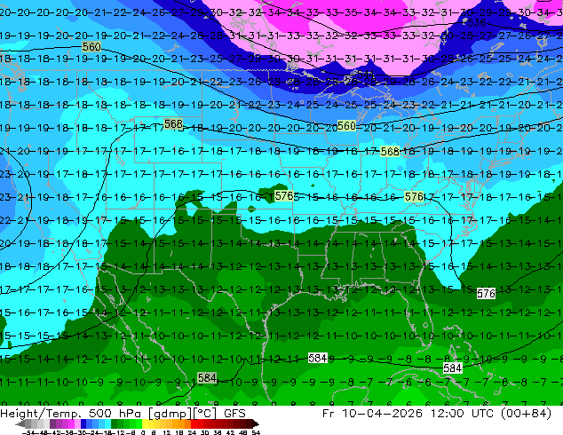
Task: Click the '500 hPa' level text
Action: click(115, 414)
